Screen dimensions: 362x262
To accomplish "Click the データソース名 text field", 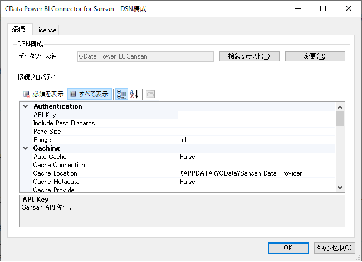I will (x=145, y=57).
